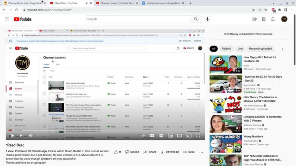Open the tab search dropdown chevron
Screen dimensions: 296x166
[273, 3]
